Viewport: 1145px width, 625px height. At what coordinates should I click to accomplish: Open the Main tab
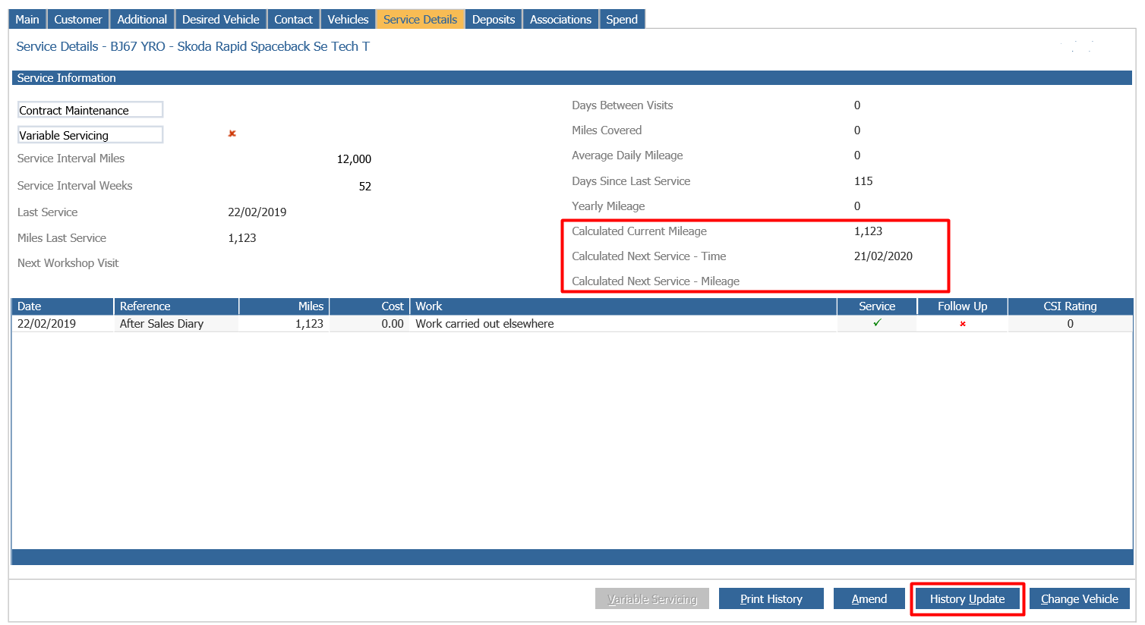[27, 19]
